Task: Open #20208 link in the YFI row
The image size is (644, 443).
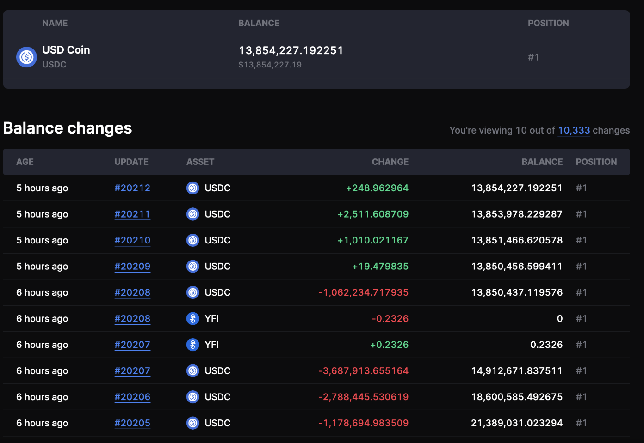Action: (x=132, y=319)
